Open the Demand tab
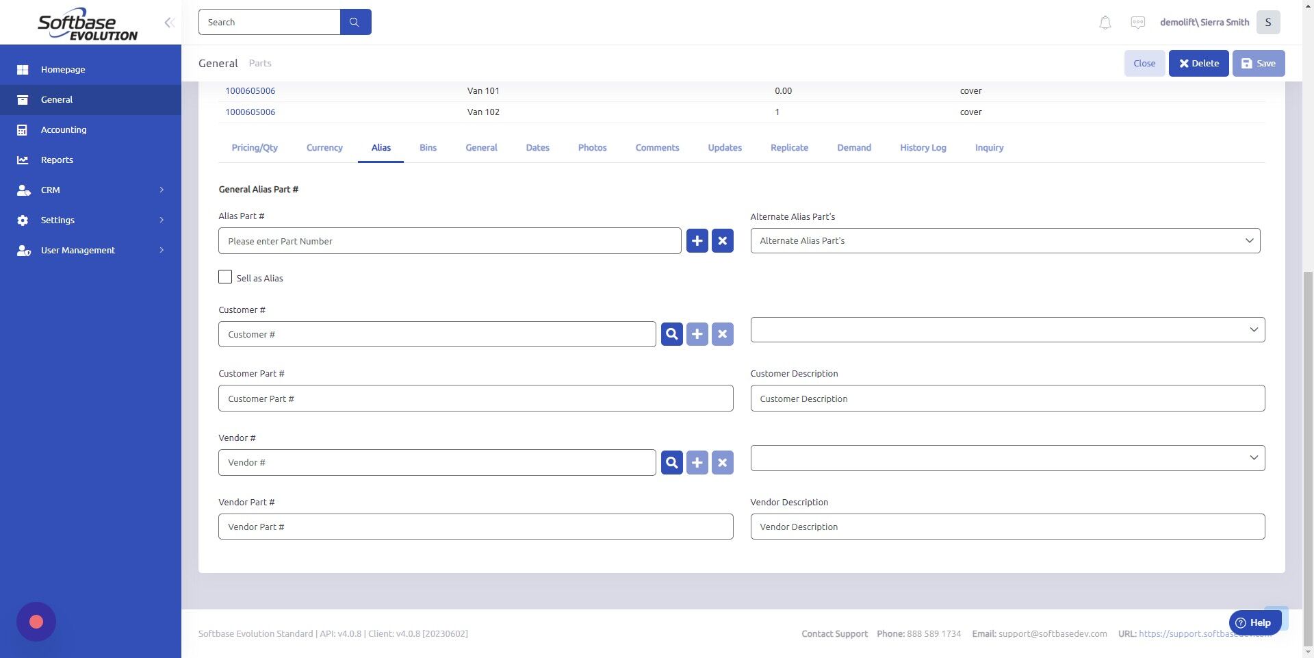1314x658 pixels. [x=854, y=148]
